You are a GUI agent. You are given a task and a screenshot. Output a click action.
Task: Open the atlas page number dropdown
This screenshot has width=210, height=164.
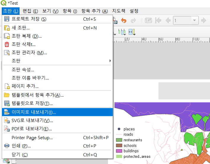click(x=194, y=20)
